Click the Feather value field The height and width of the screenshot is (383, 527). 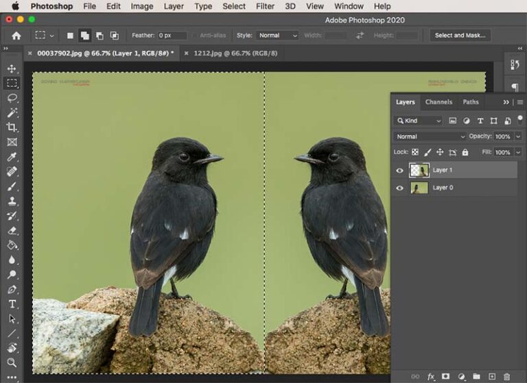point(172,35)
